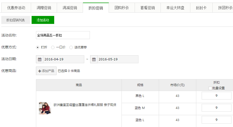Click the discount field for 蓝色 M
233x127 pixels.
pos(216,108)
